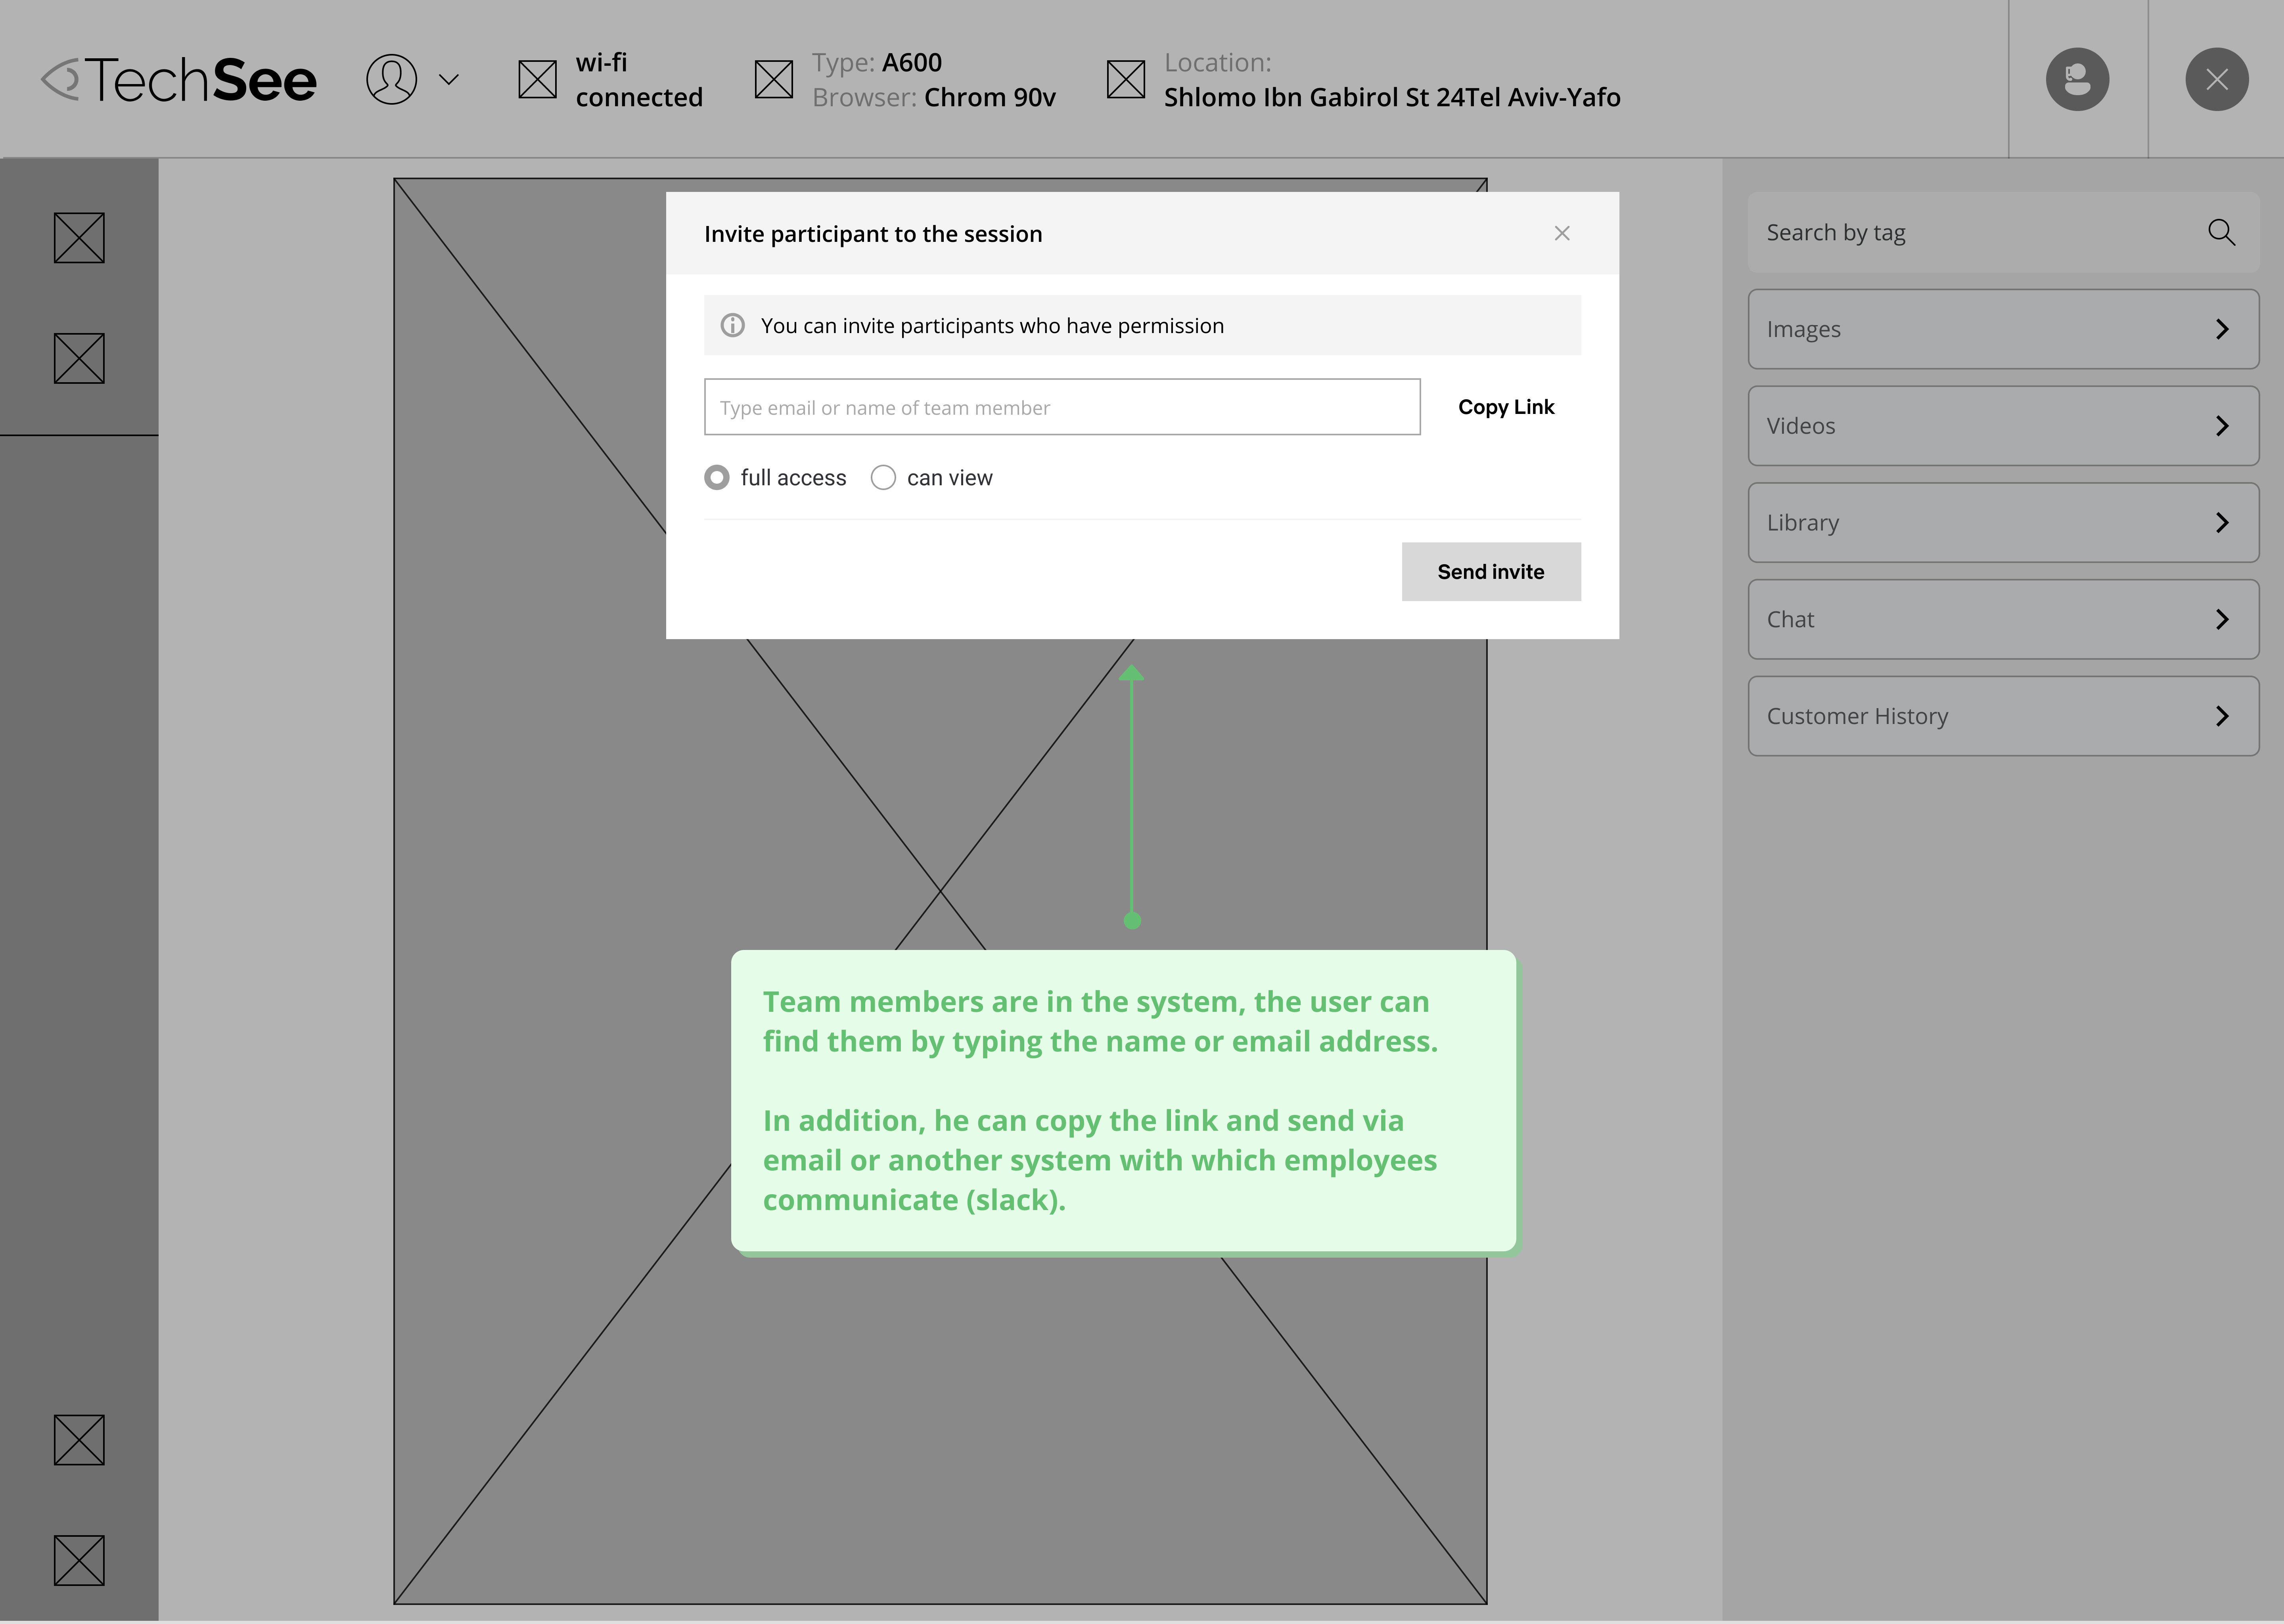Expand the Customer History panel
Viewport: 2284px width, 1624px height.
pos(2003,716)
